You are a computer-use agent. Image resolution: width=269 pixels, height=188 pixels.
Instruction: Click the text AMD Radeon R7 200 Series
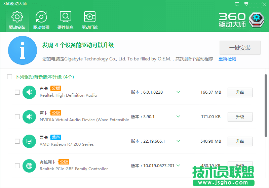[67, 144]
